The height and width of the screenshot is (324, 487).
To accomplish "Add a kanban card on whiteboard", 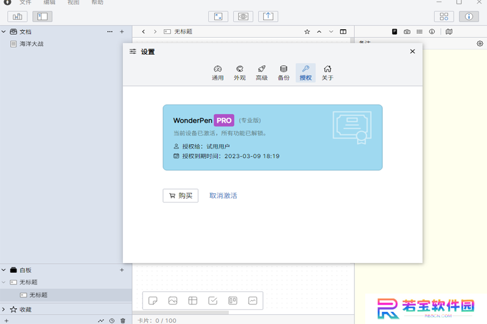I will click(x=233, y=301).
